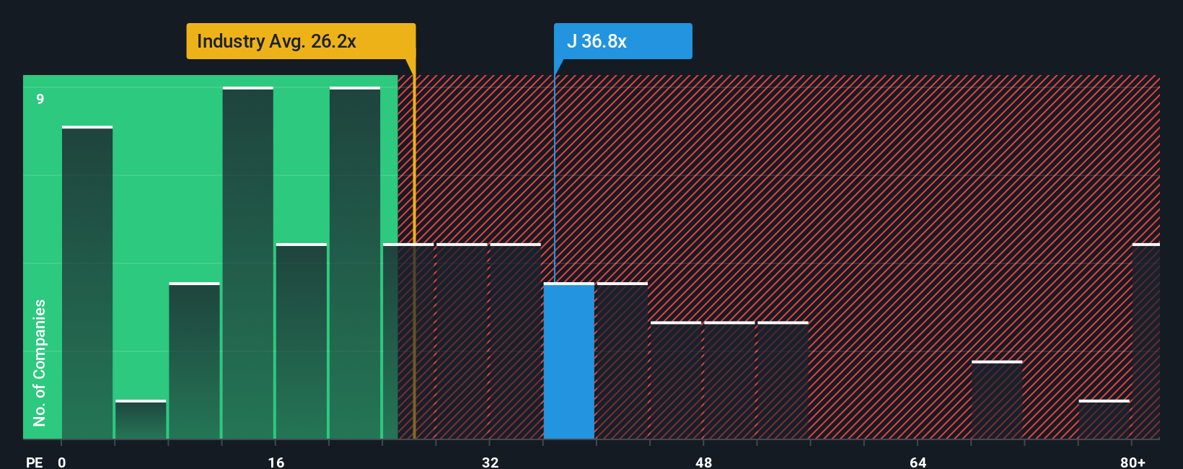Click the x-axis value 0
The height and width of the screenshot is (469, 1183).
coord(62,462)
